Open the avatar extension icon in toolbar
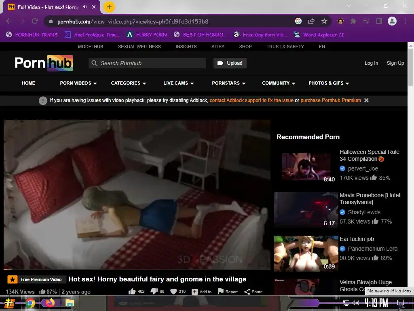414x311 pixels. coord(340,21)
